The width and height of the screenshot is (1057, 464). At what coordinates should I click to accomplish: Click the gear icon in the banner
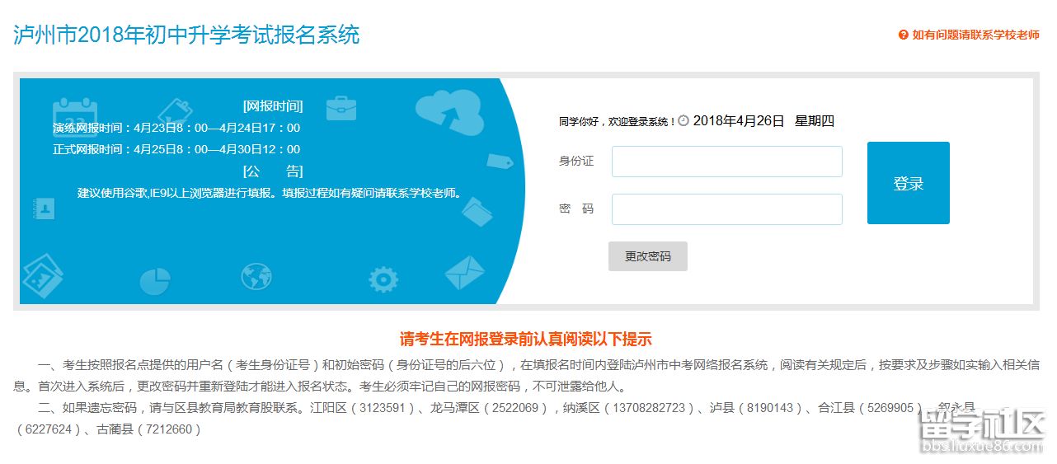(383, 280)
